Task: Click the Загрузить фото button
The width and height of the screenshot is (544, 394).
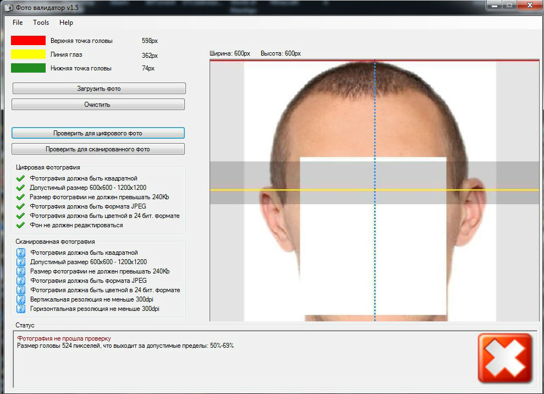Action: [x=99, y=89]
